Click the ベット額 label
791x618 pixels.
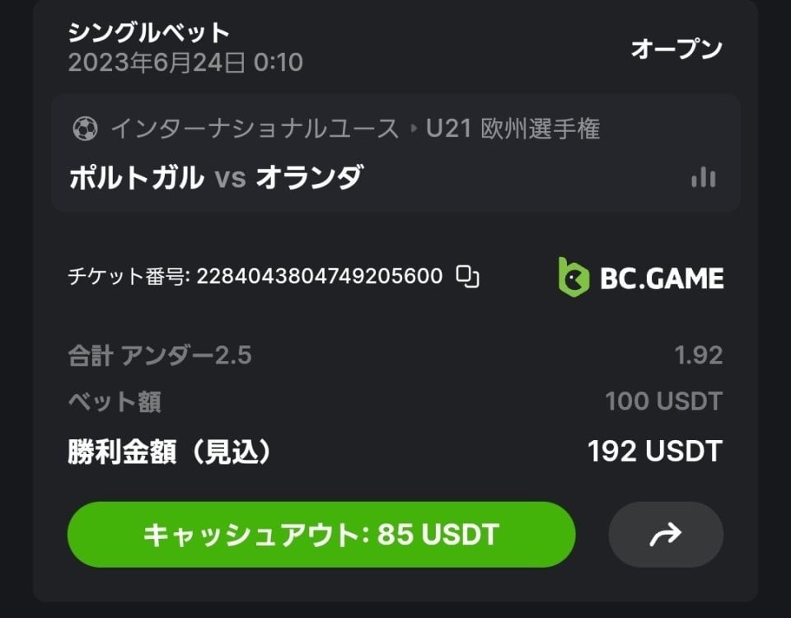pos(114,402)
